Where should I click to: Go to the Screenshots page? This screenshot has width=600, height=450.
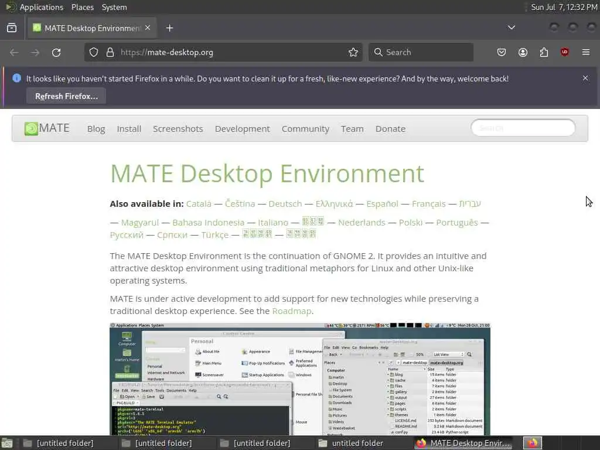[178, 129]
